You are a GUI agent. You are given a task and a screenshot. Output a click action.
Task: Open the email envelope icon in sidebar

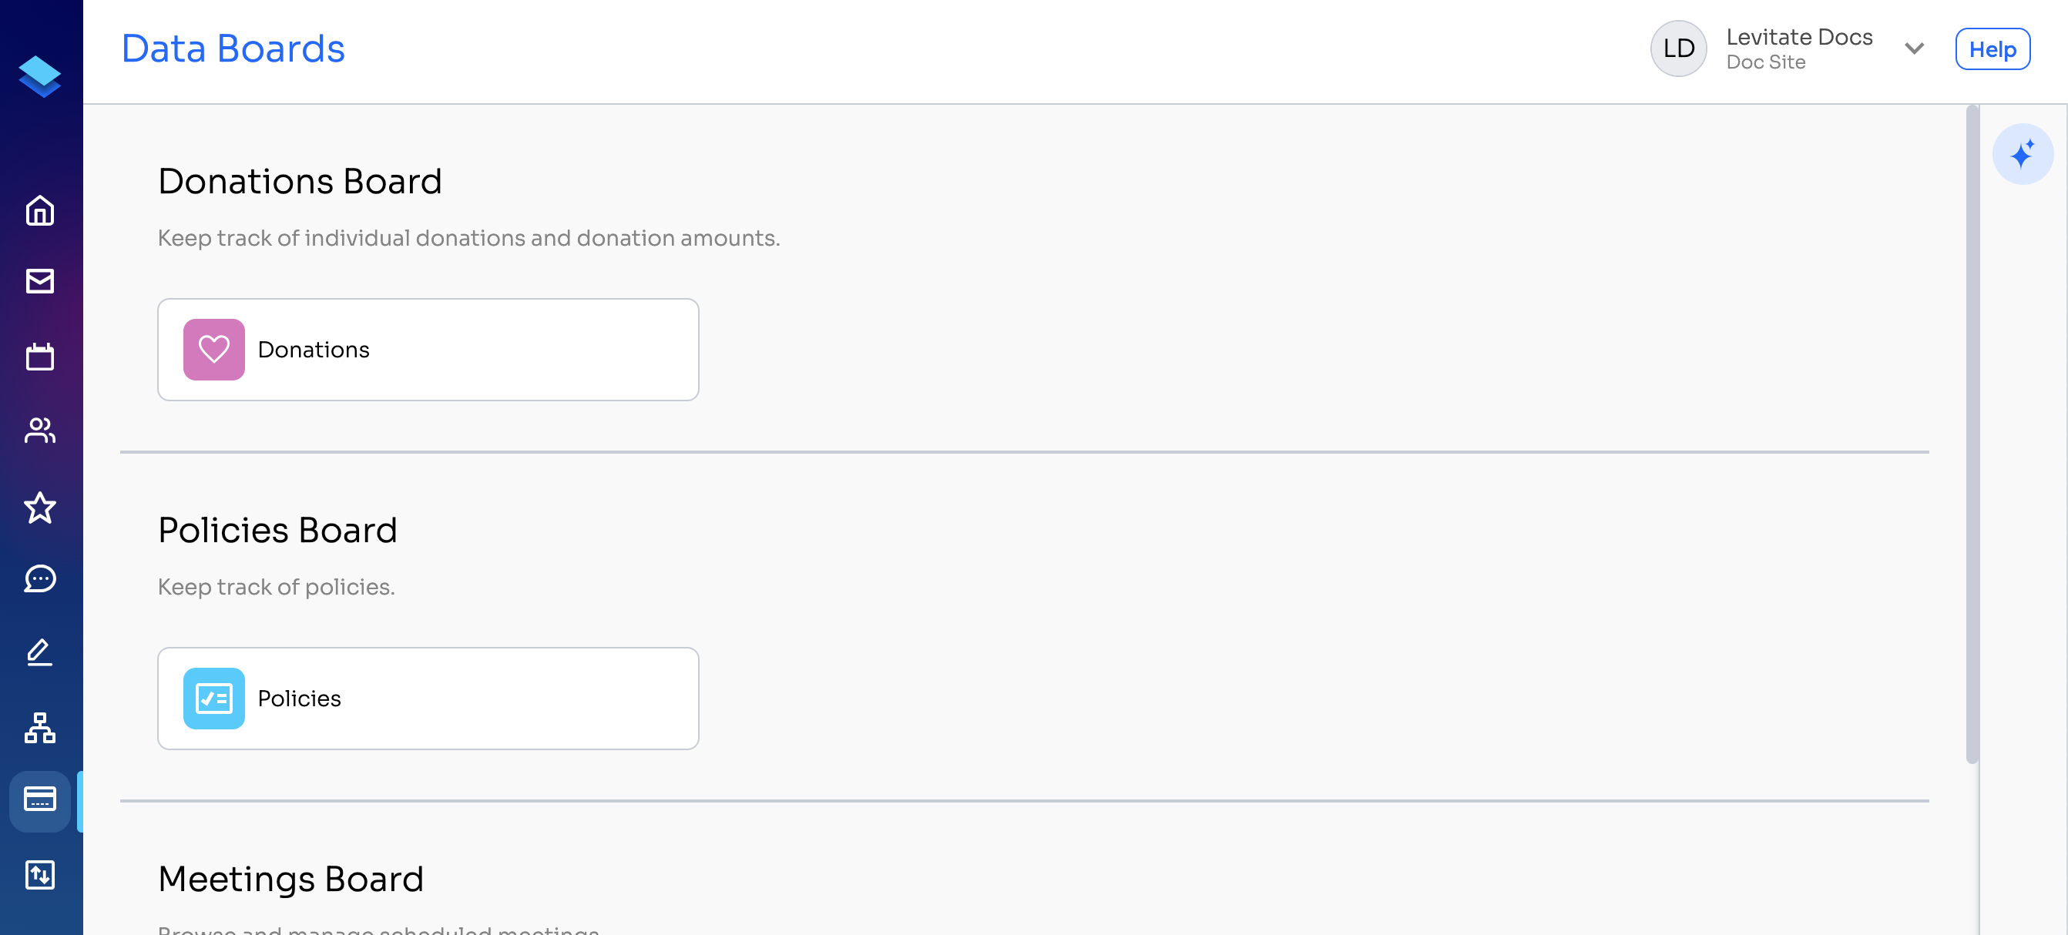(x=39, y=281)
